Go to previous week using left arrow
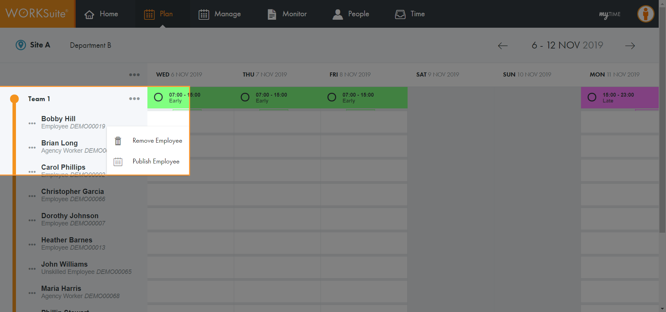This screenshot has height=312, width=666. point(503,46)
